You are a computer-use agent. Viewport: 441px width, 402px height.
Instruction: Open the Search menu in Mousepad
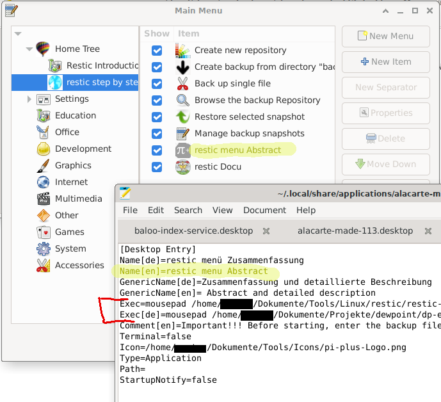188,210
